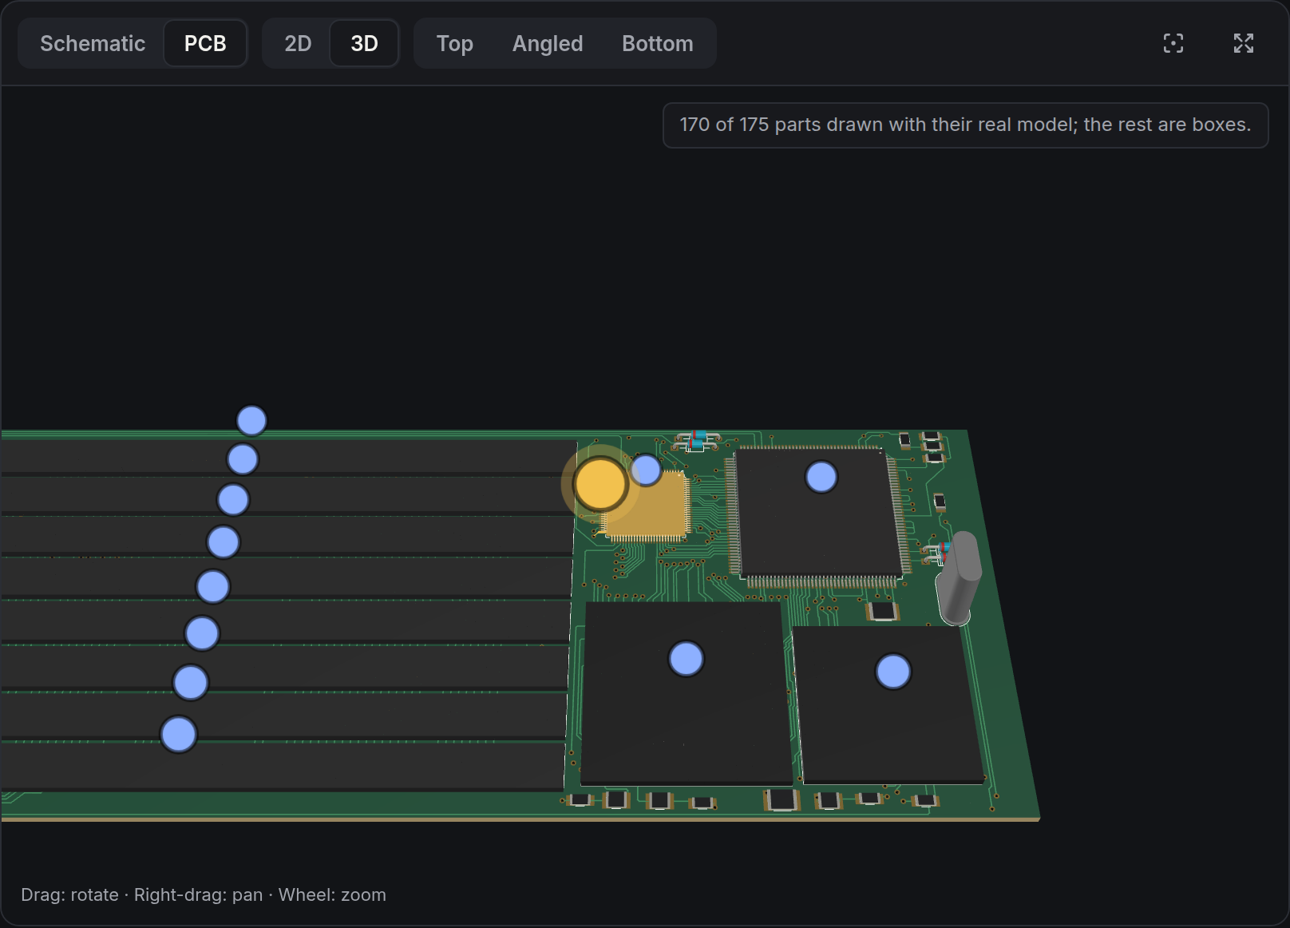This screenshot has width=1290, height=928.
Task: Click the 'Drag: rotate' hint text
Action: click(x=69, y=894)
